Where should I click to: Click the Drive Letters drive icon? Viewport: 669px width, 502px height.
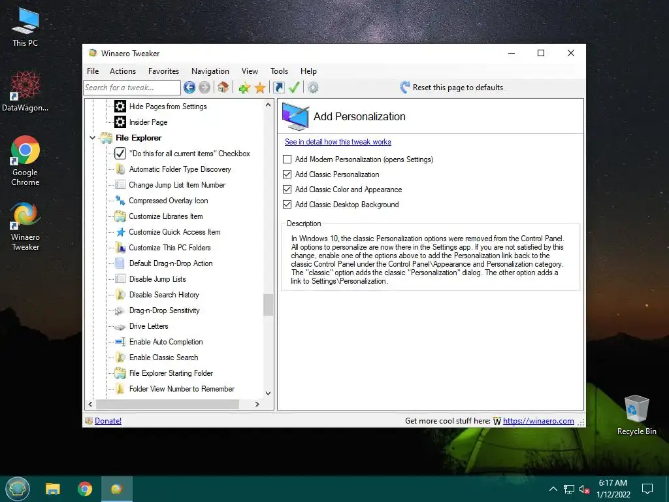pos(120,327)
